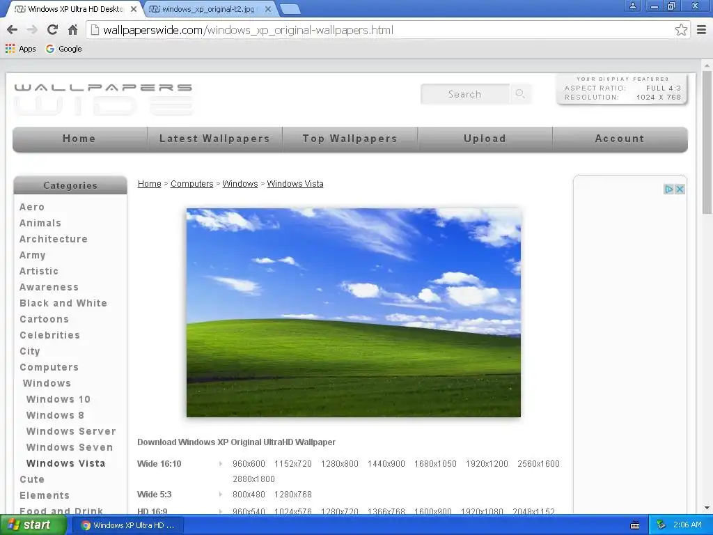
Task: Open the AdChoices info icon
Action: click(x=668, y=189)
